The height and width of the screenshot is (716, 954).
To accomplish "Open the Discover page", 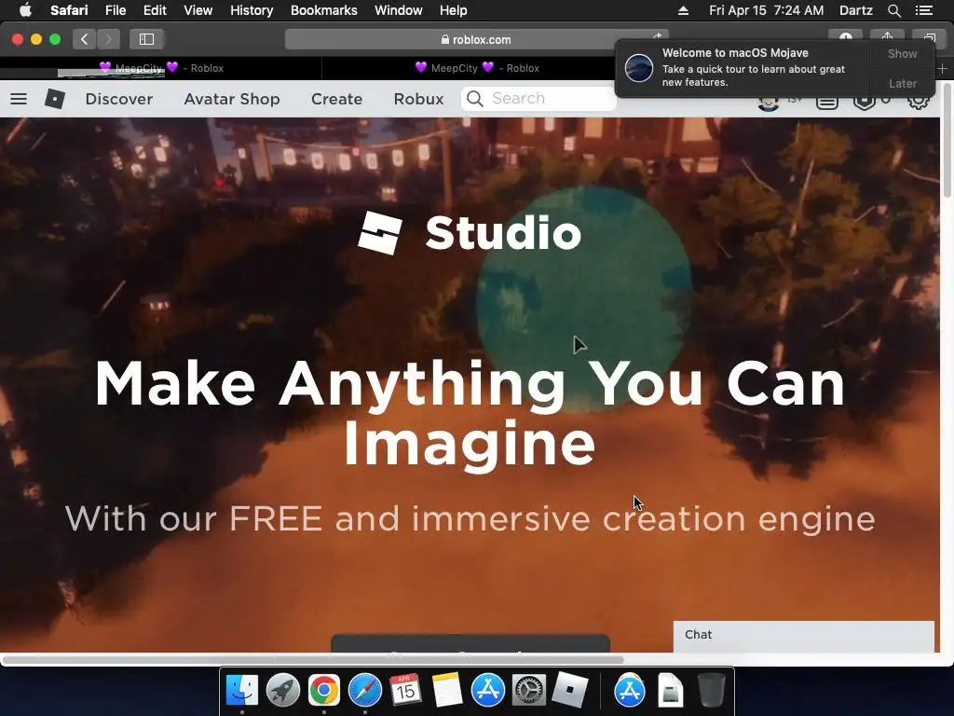I will coord(119,99).
